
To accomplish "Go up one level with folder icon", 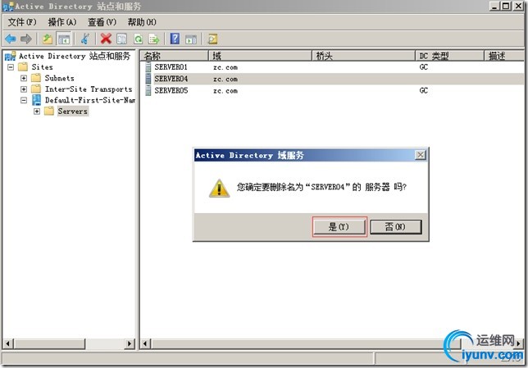I will (x=48, y=39).
